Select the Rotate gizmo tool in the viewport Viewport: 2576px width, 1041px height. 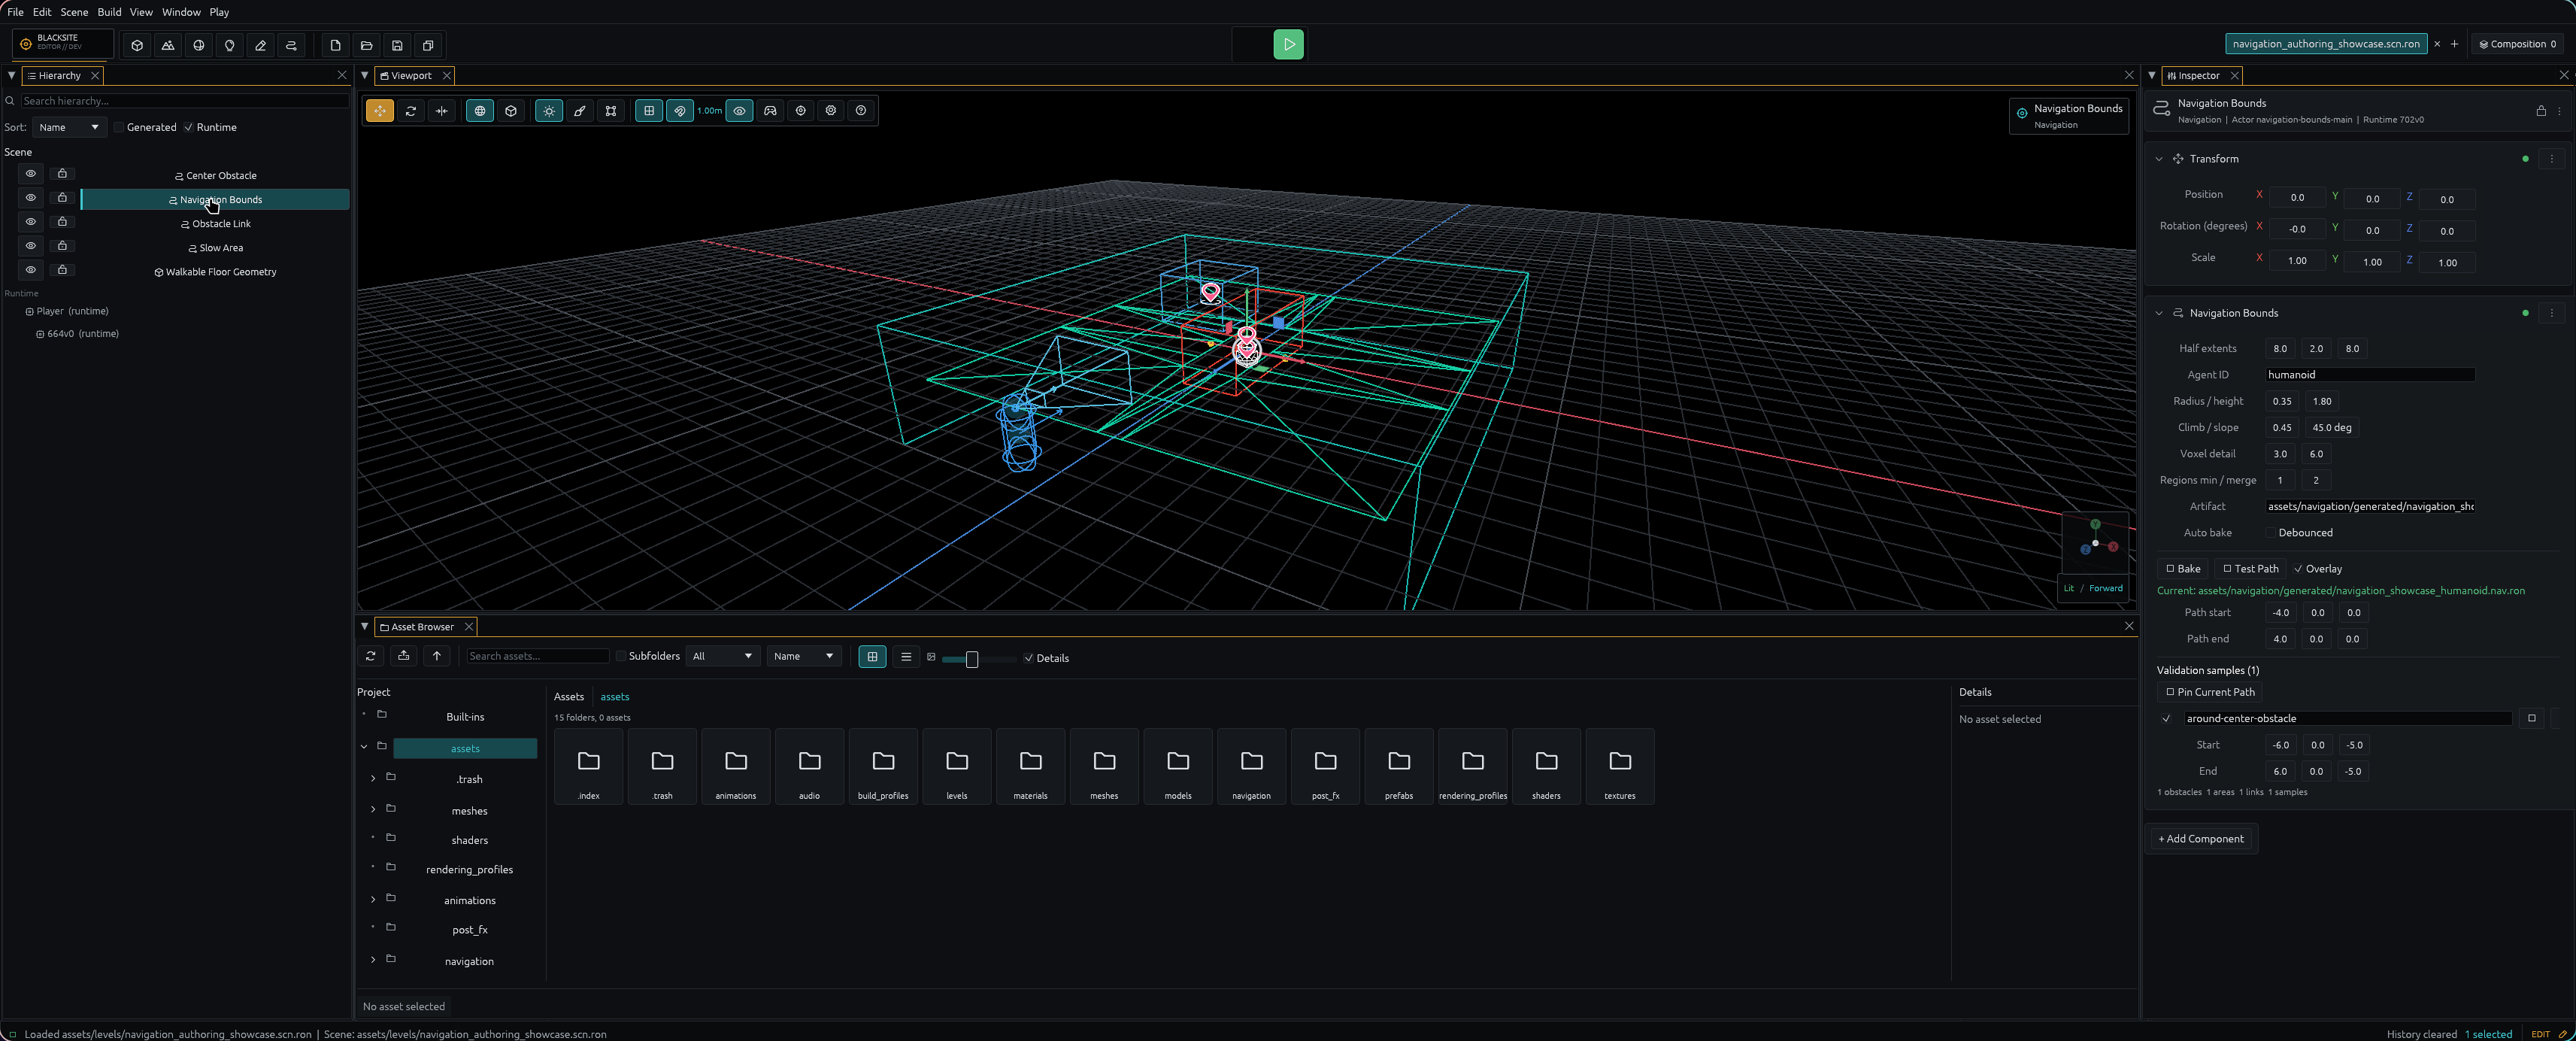(411, 111)
